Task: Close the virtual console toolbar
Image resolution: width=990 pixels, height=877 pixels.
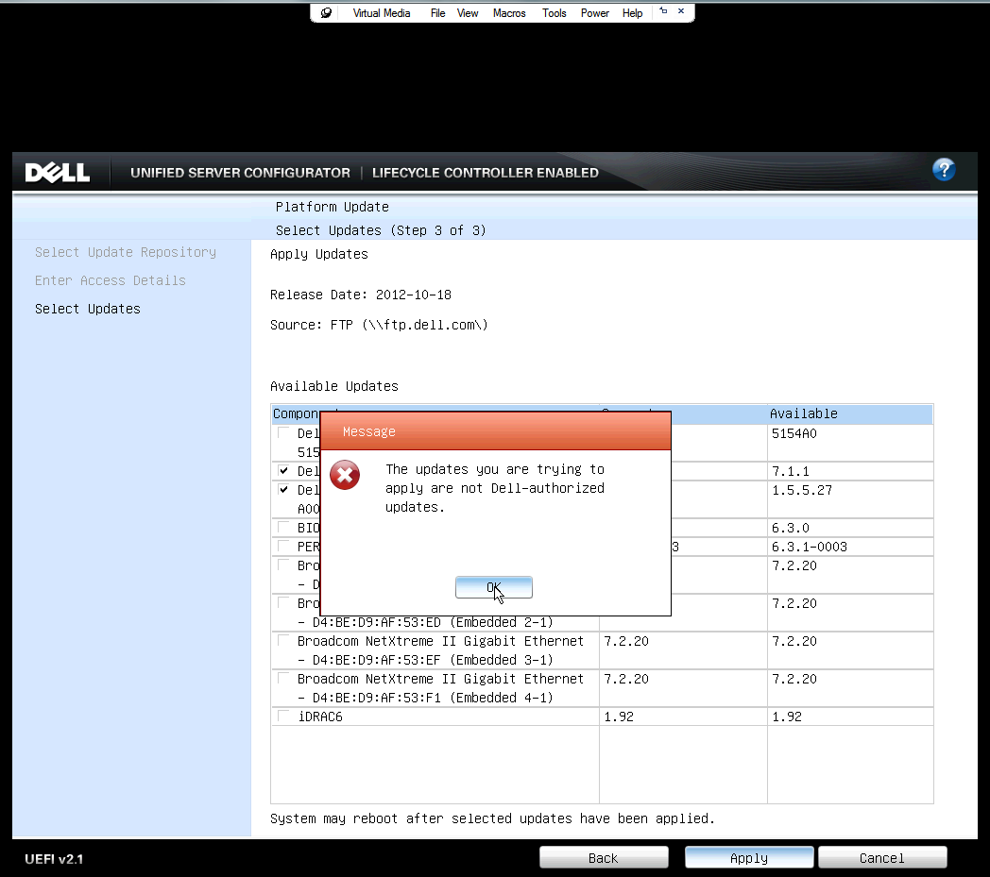Action: [x=680, y=10]
